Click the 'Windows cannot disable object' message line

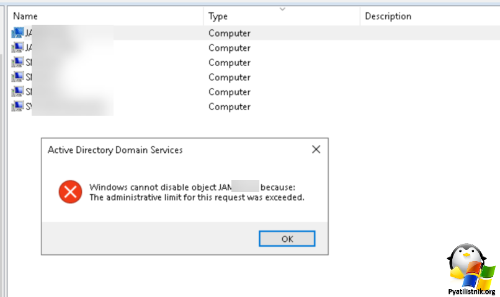pyautogui.click(x=192, y=187)
